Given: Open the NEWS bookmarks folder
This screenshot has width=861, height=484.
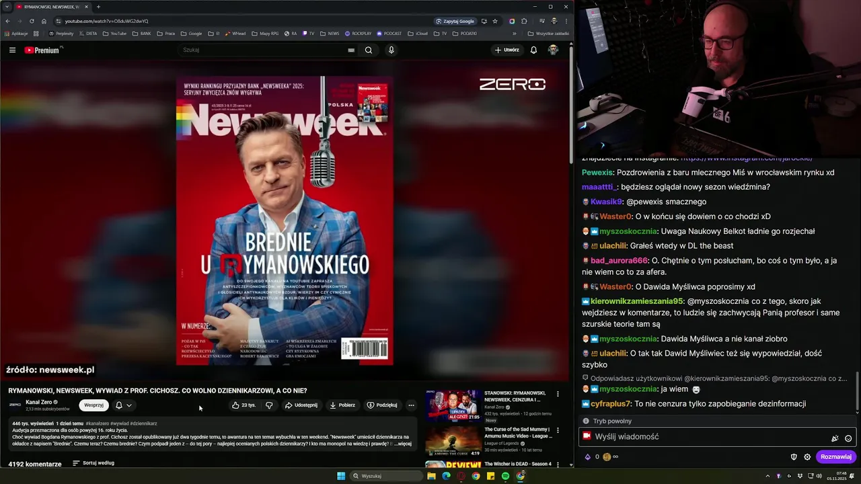Looking at the screenshot, I should click(330, 34).
